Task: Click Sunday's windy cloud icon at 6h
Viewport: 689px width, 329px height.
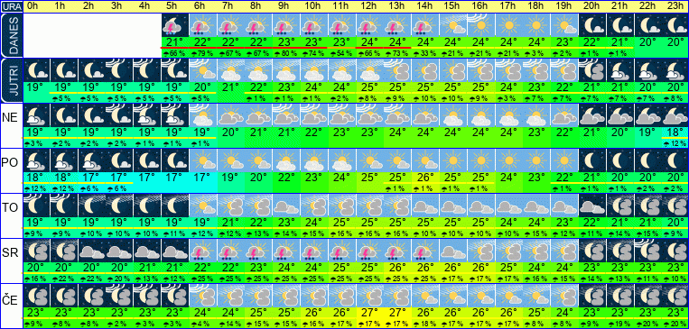Action: [x=203, y=115]
